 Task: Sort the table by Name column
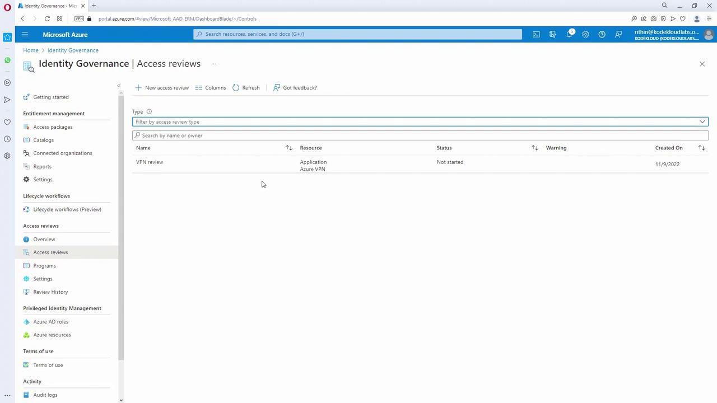(289, 148)
